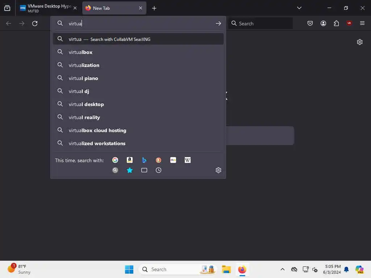The height and width of the screenshot is (278, 371).
Task: Open a new tab with the plus button
Action: point(154,8)
